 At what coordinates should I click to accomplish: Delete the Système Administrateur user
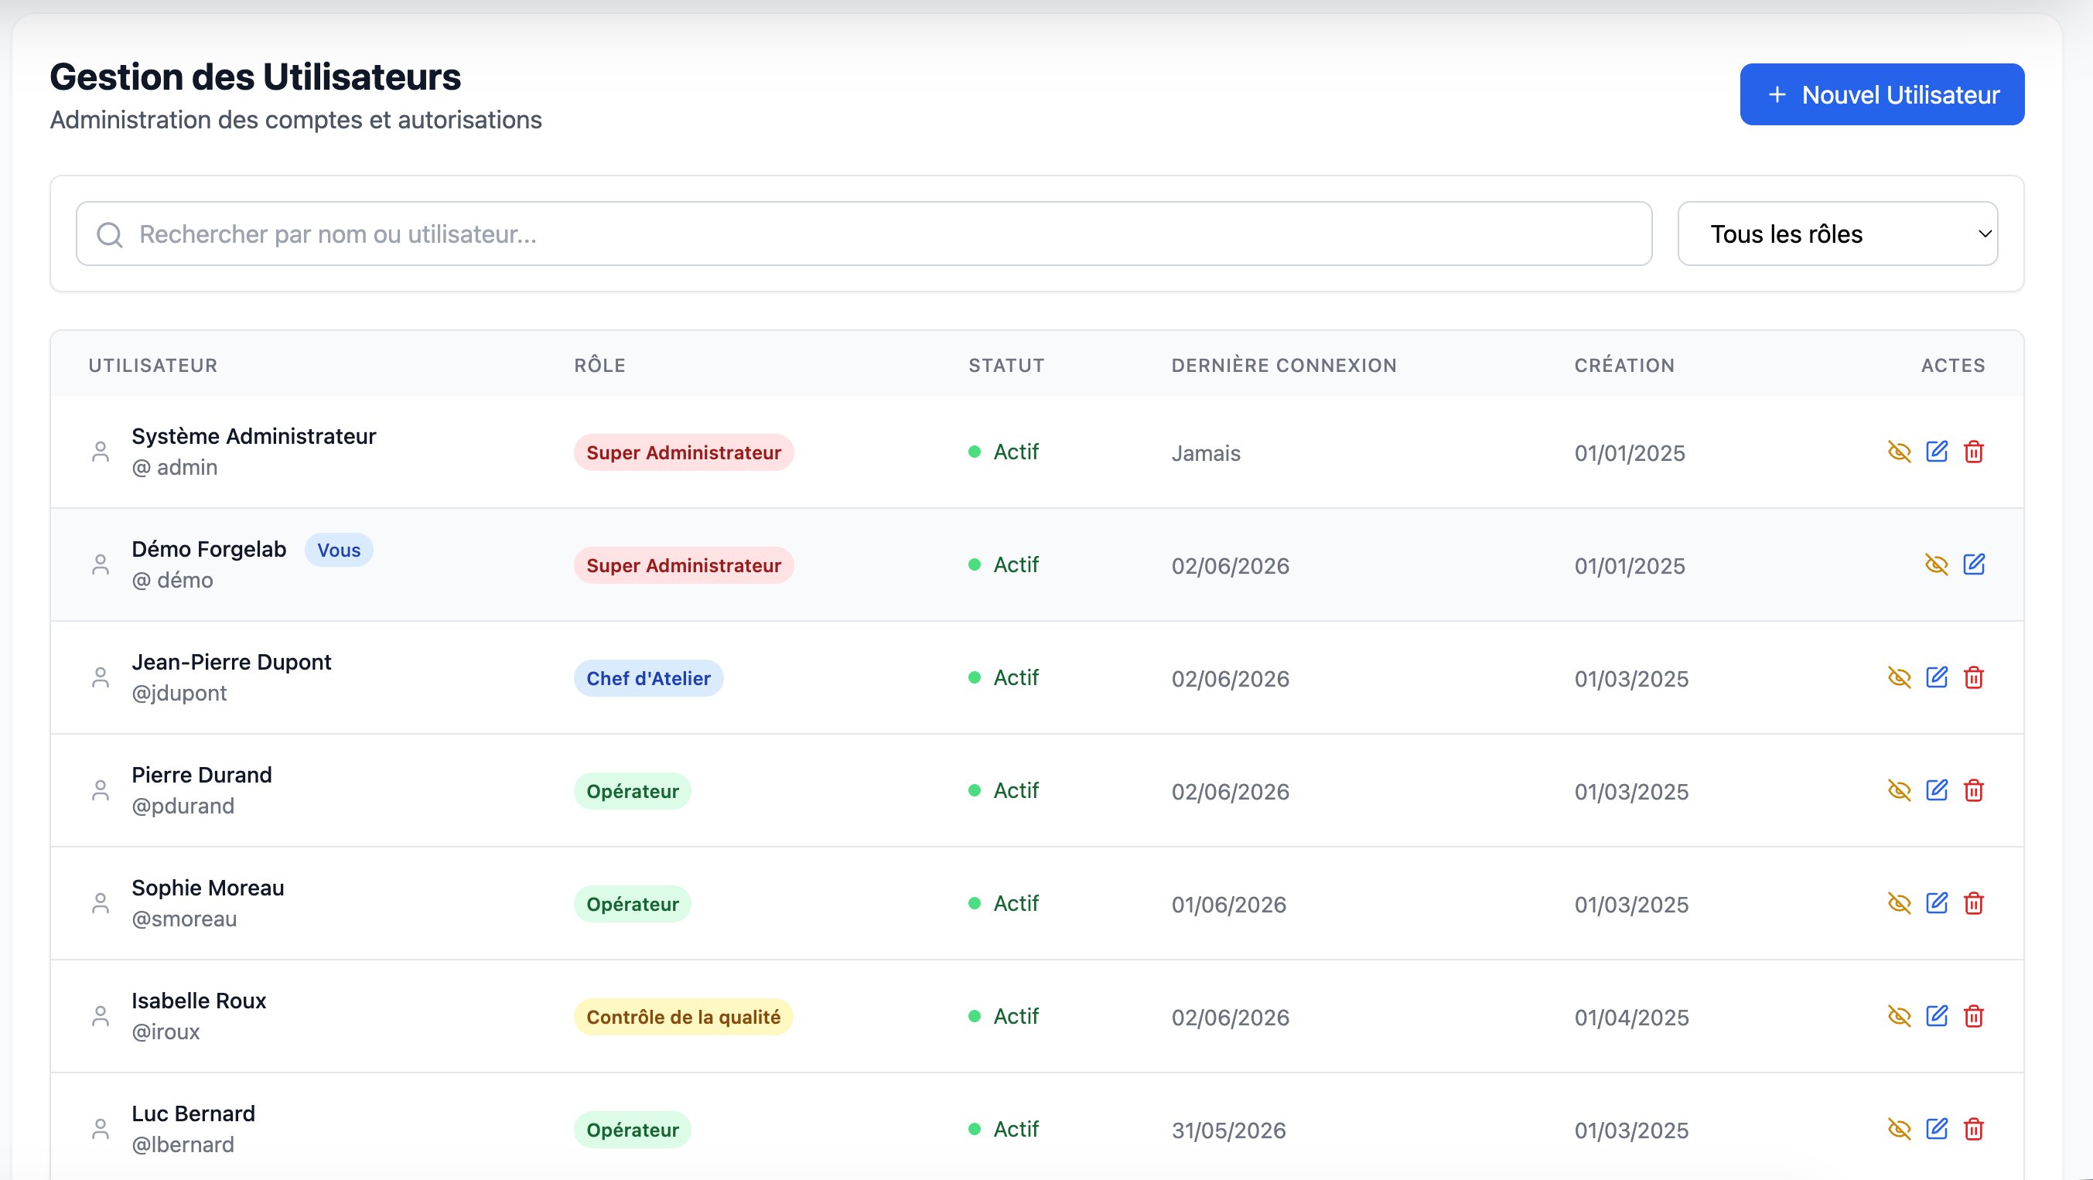[x=1974, y=452]
